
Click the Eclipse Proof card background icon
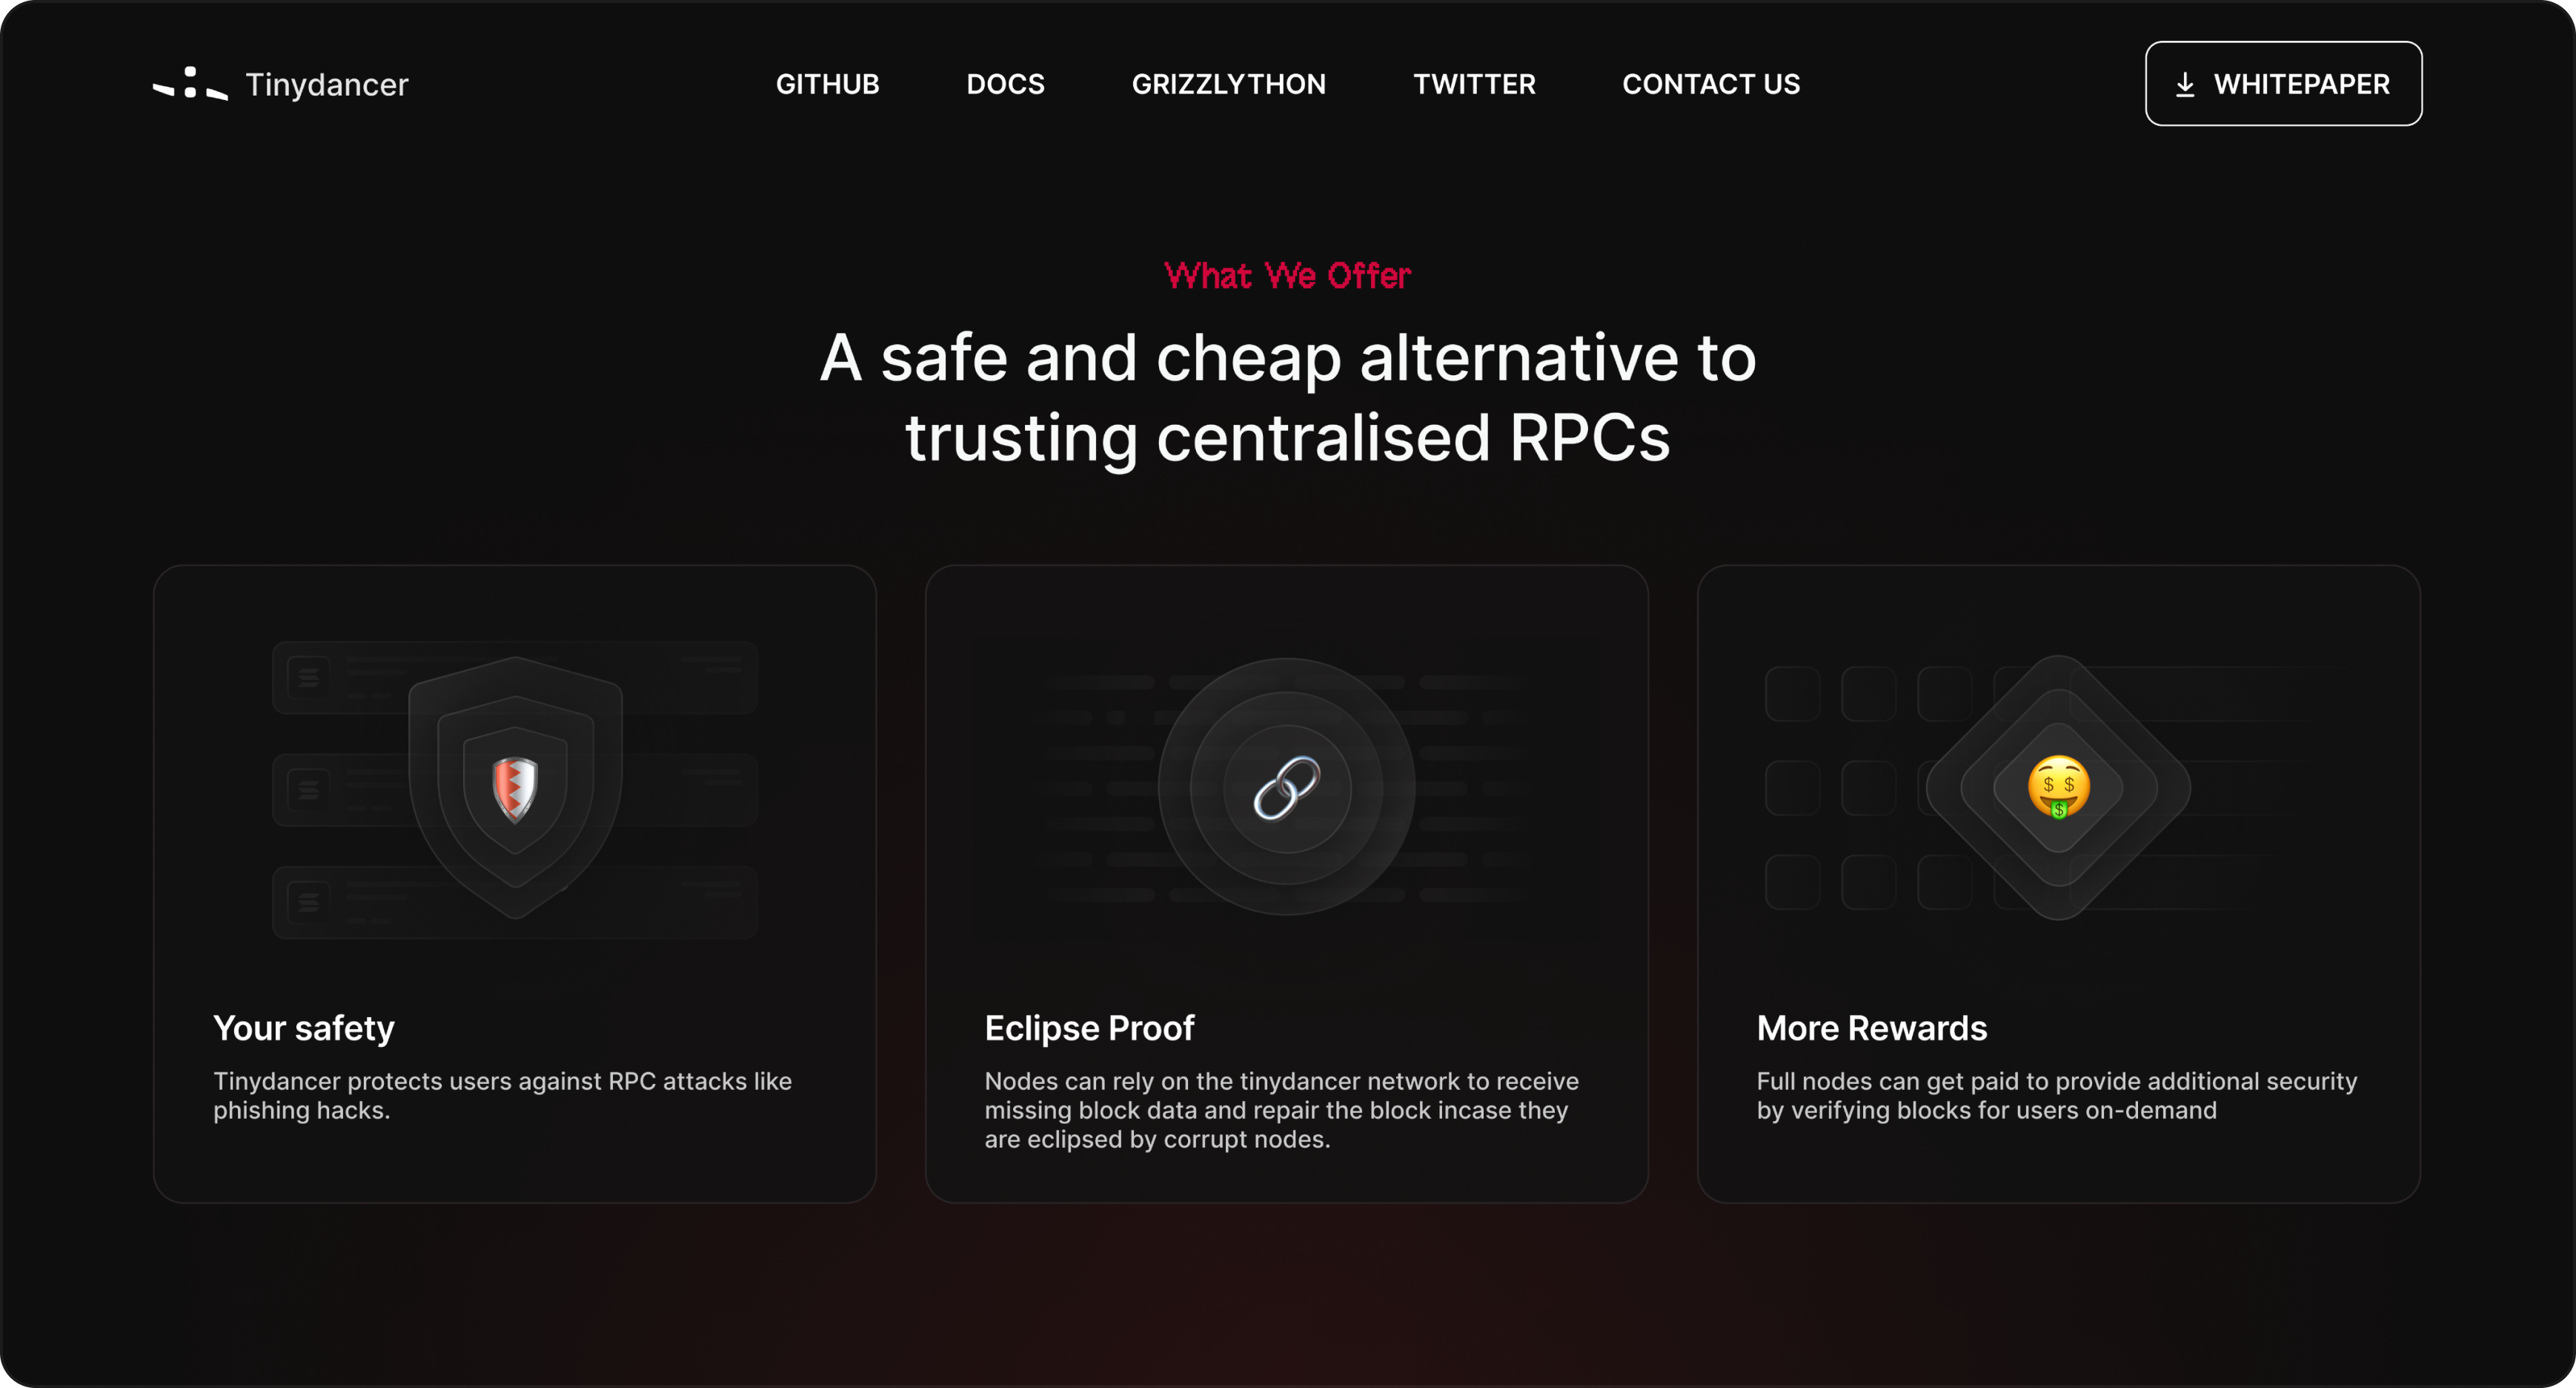pos(1287,784)
